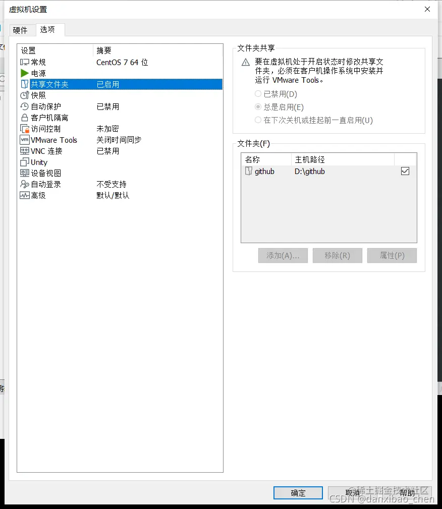Uncheck the github shared folder checkbox
The image size is (442, 509).
tap(405, 171)
